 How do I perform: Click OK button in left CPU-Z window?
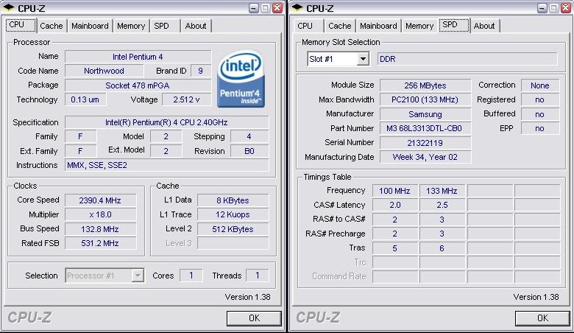tap(254, 318)
